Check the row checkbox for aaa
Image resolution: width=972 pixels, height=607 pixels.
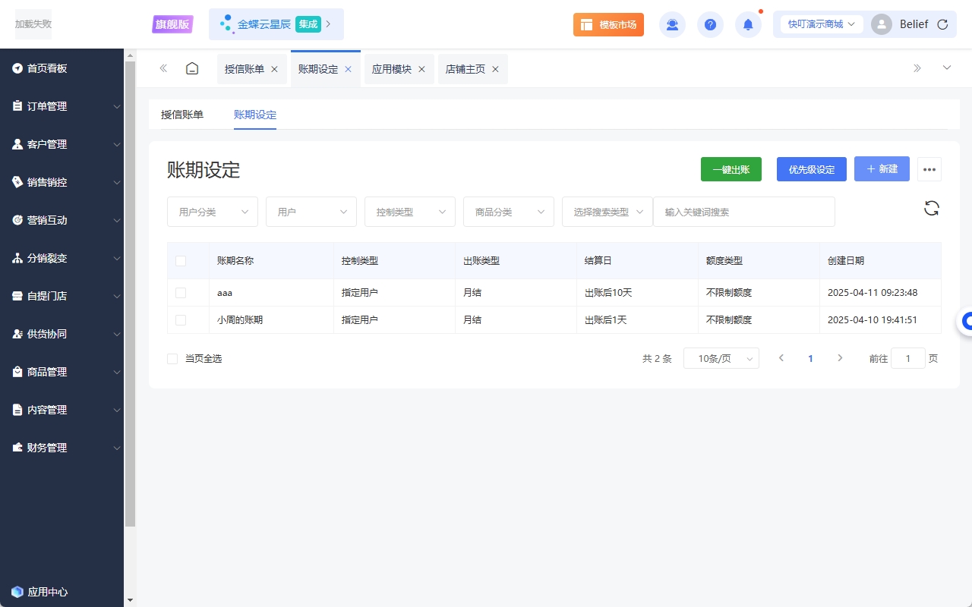[181, 293]
